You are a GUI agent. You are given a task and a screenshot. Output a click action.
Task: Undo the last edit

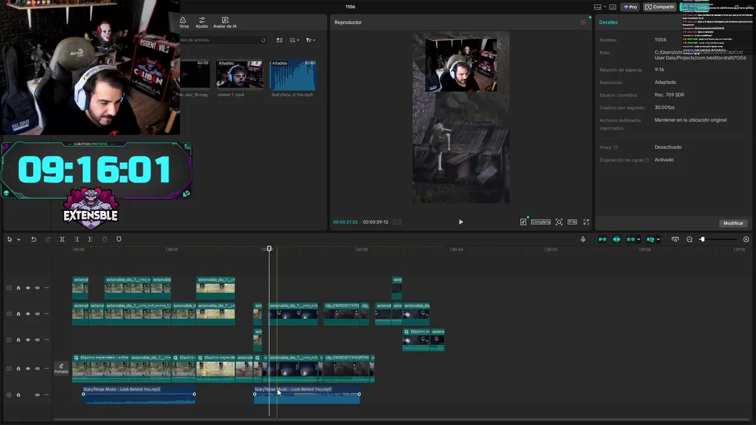coord(34,239)
